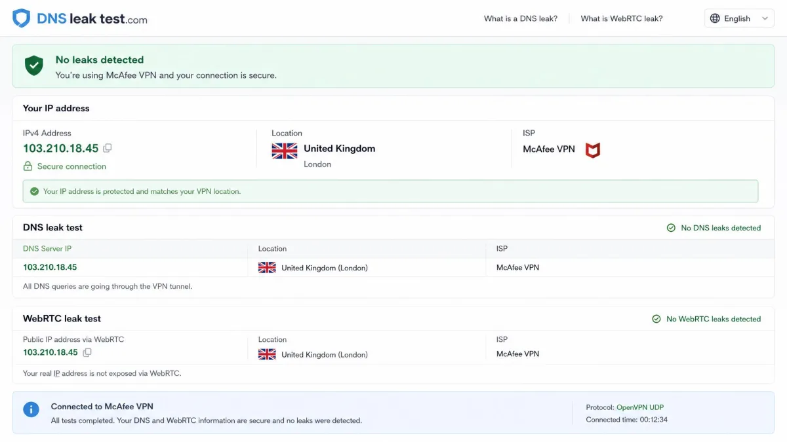
Task: Click the 'Secure connection' label
Action: 71,166
